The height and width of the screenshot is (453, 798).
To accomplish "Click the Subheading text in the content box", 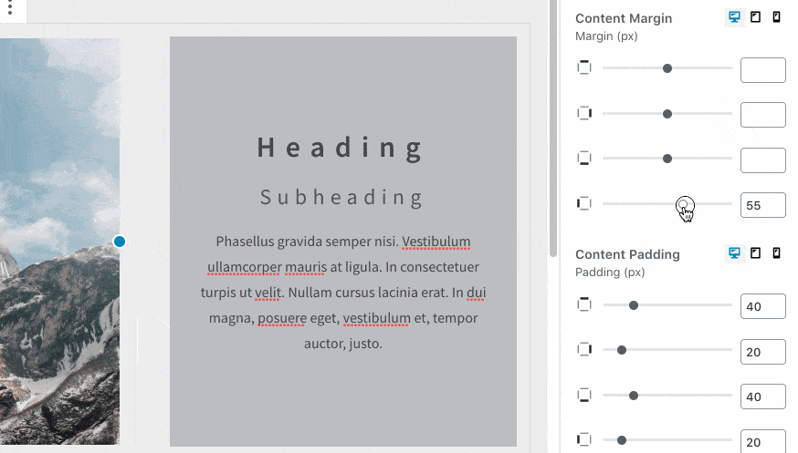I will coord(341,198).
